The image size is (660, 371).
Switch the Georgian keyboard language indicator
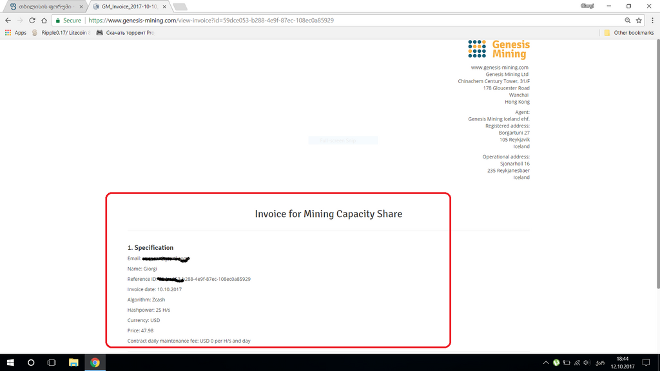[600, 363]
